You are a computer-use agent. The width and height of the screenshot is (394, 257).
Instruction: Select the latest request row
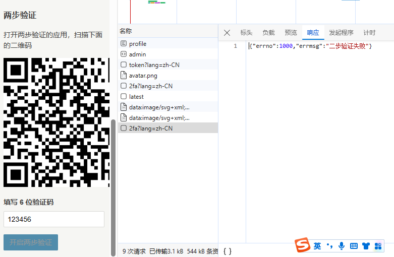click(x=168, y=96)
